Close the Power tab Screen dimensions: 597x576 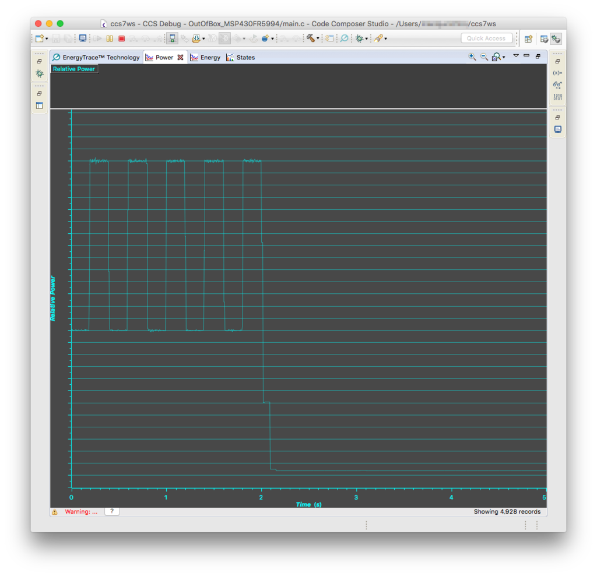181,58
